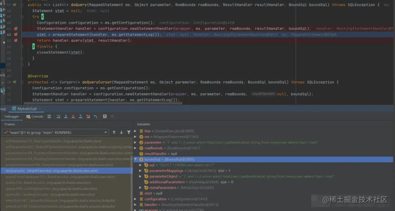Select frame setParameter:73, BaseTypeHandler

tap(66, 141)
